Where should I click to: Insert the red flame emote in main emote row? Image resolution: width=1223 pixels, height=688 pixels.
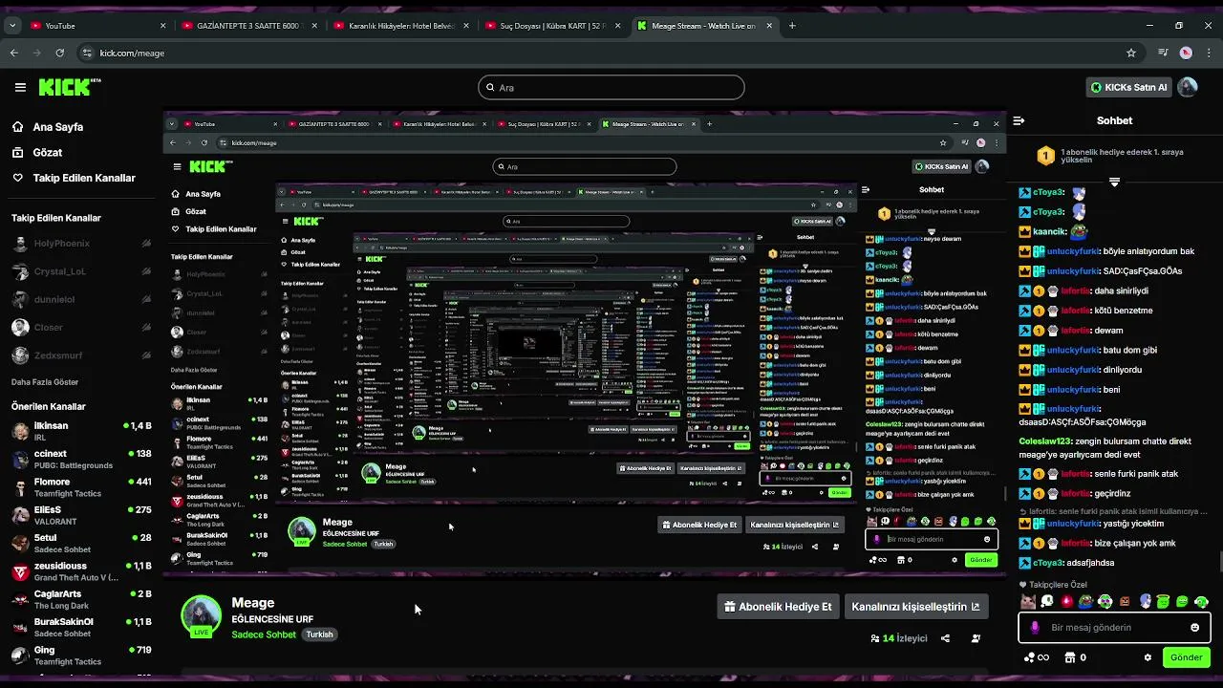pyautogui.click(x=1067, y=601)
